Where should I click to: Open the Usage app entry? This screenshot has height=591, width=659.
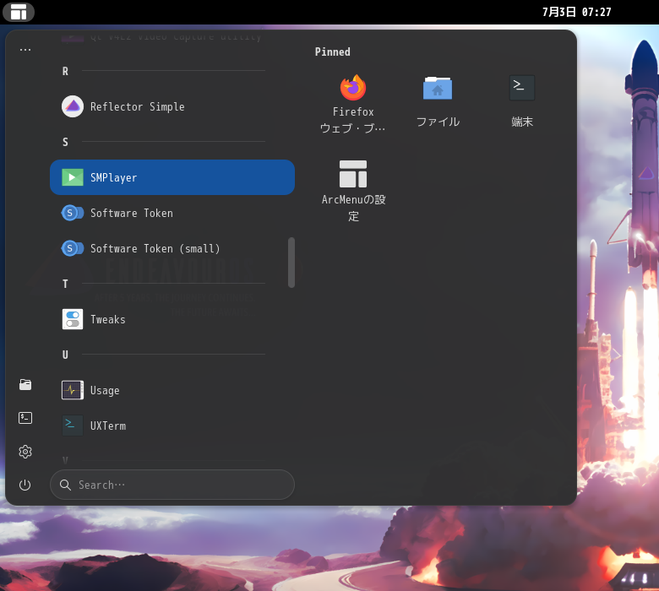pos(172,390)
